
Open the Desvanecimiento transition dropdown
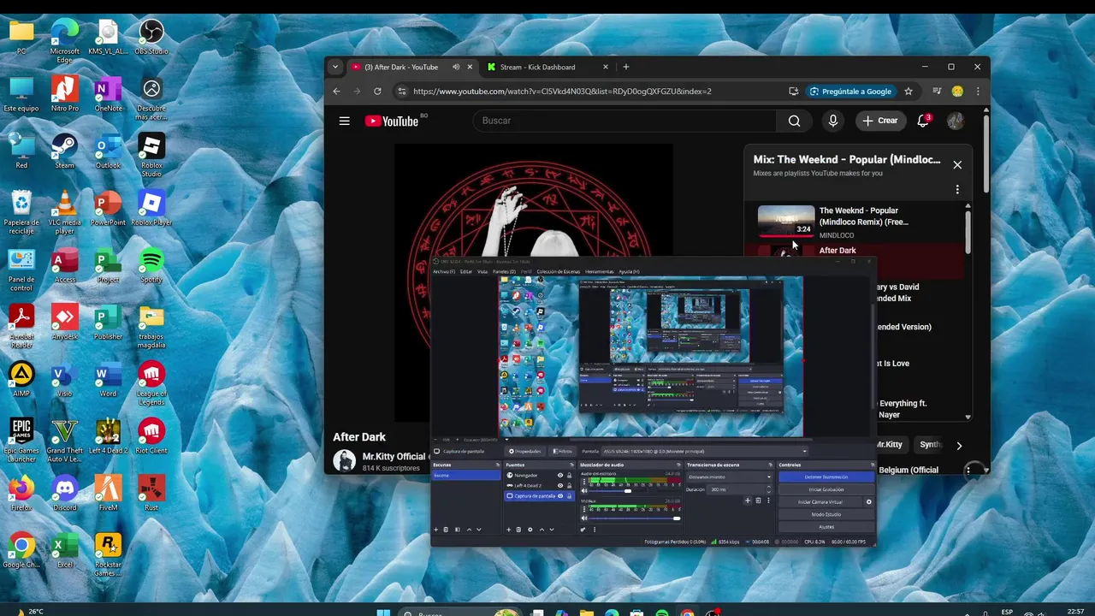pyautogui.click(x=730, y=477)
